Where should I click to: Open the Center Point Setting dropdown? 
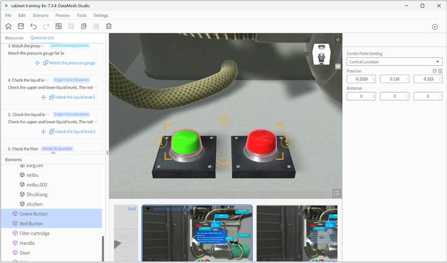pos(394,62)
